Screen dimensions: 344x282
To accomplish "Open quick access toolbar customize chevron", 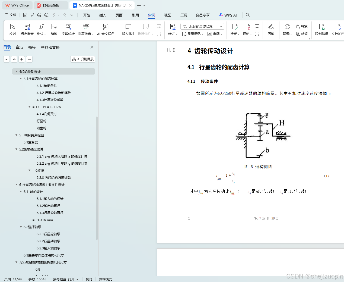I will [x=72, y=15].
